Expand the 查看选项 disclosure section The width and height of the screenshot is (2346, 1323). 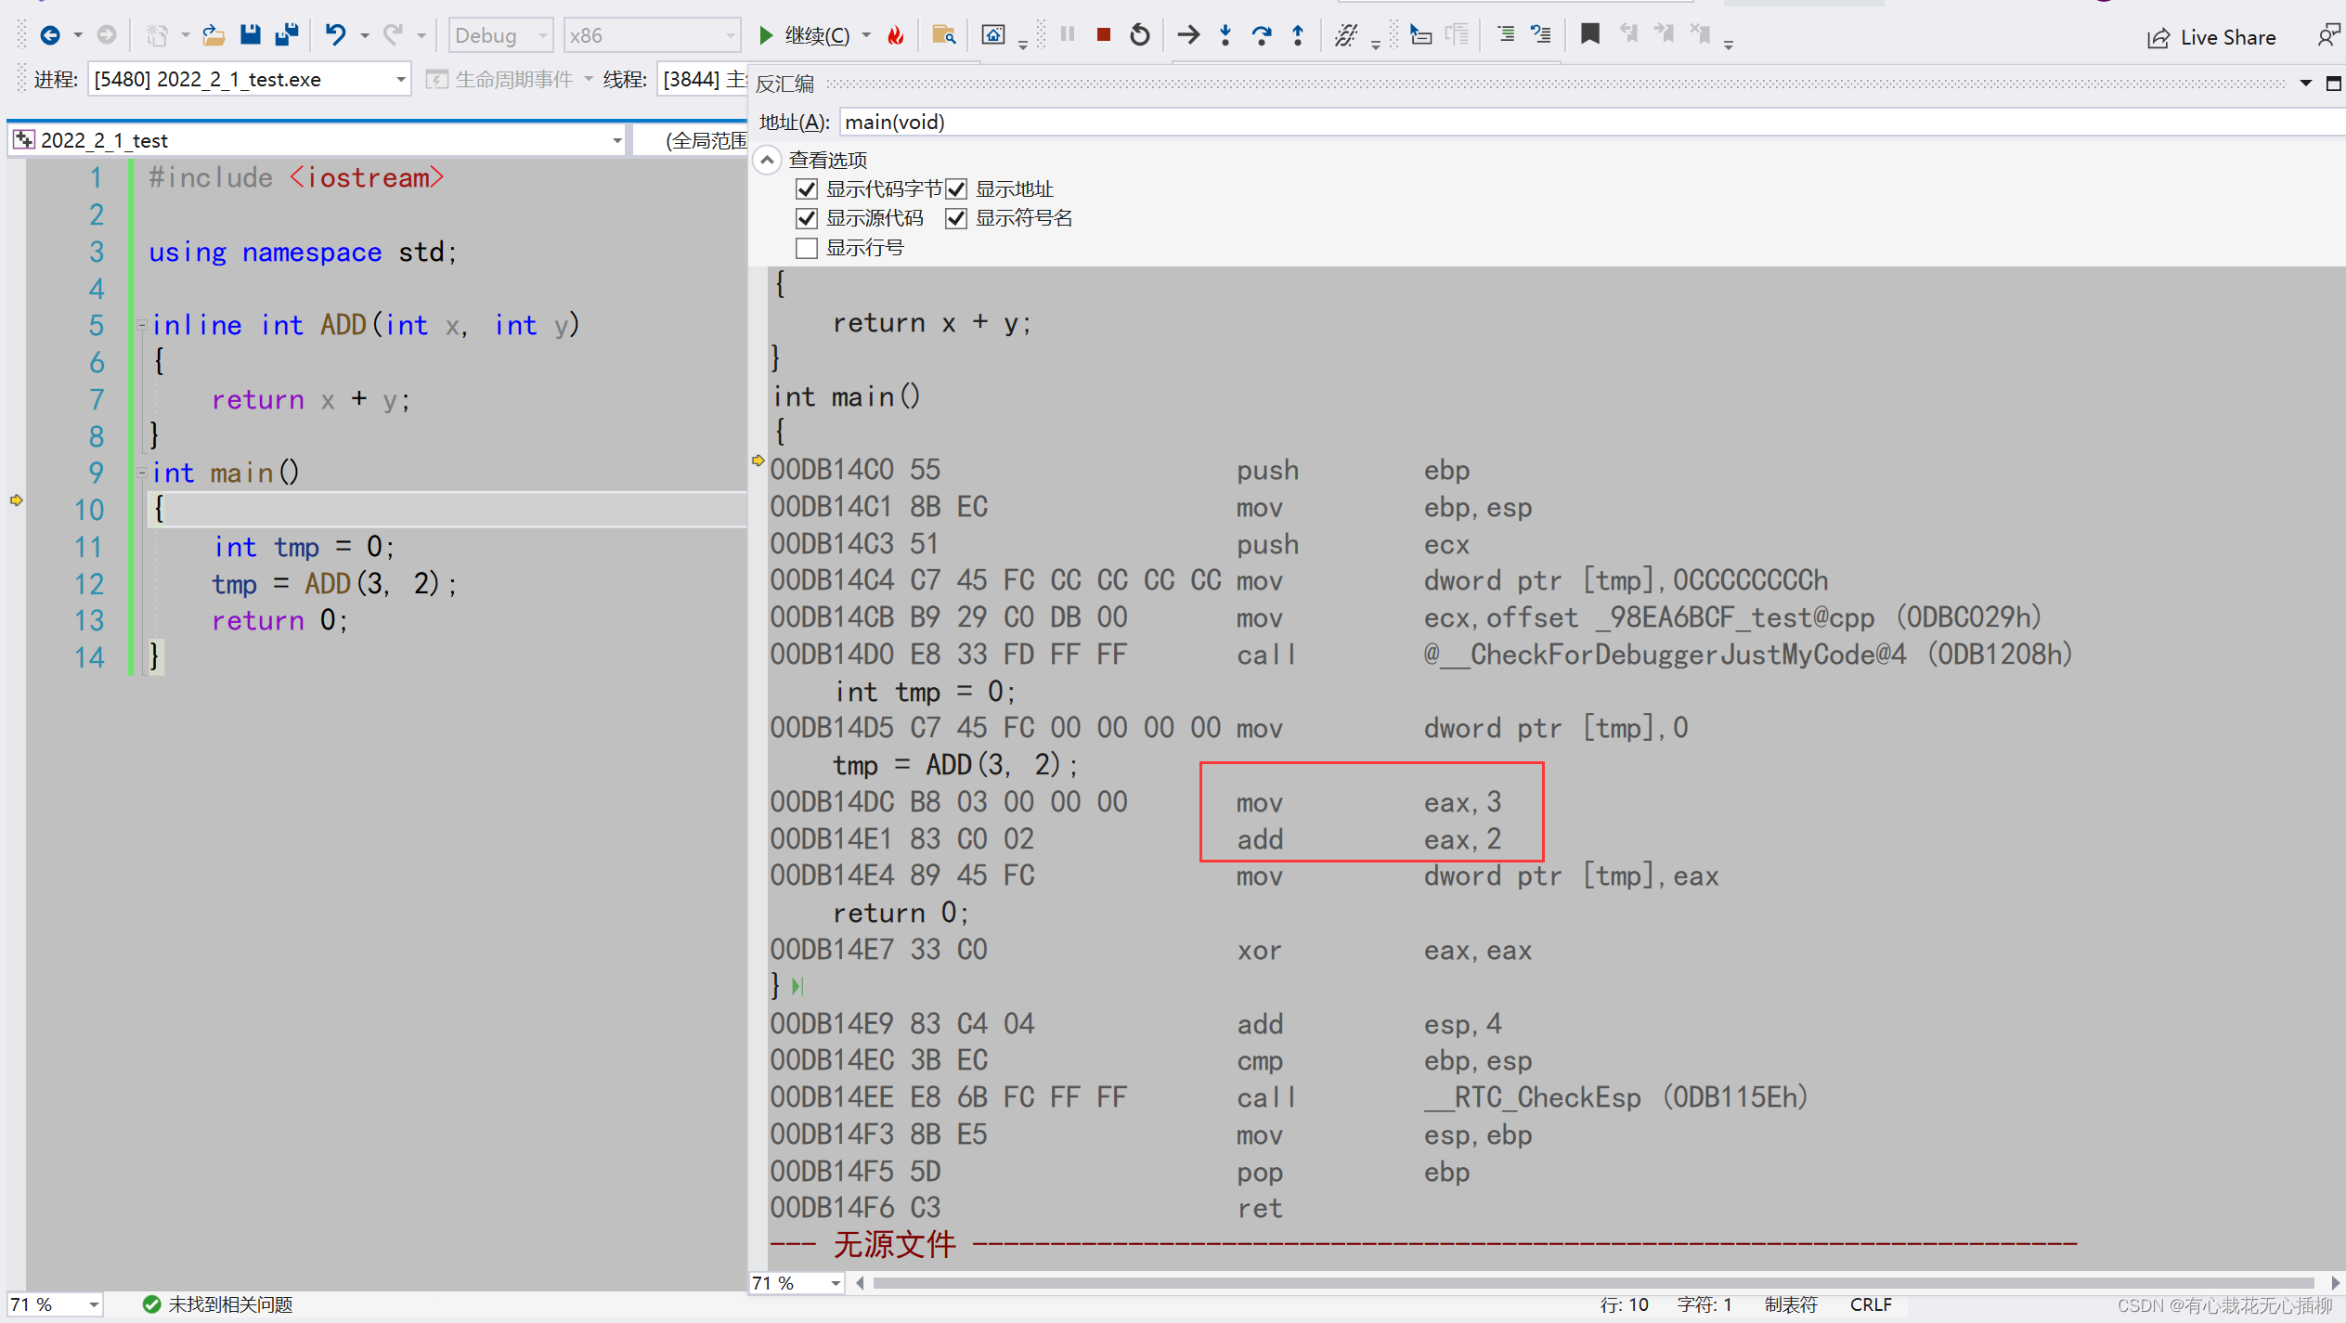tap(771, 158)
